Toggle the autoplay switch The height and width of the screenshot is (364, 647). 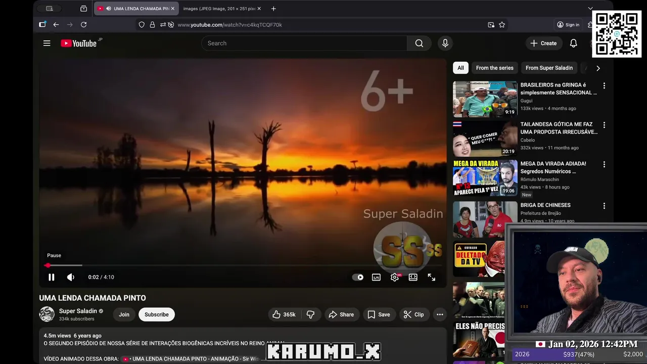point(358,277)
